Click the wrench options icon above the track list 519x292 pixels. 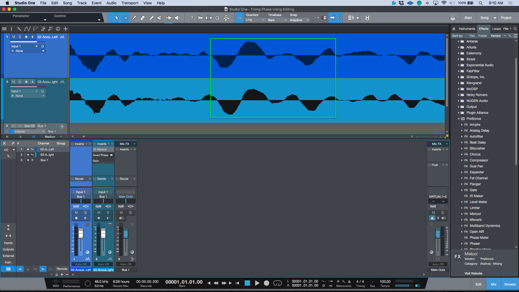(19, 29)
